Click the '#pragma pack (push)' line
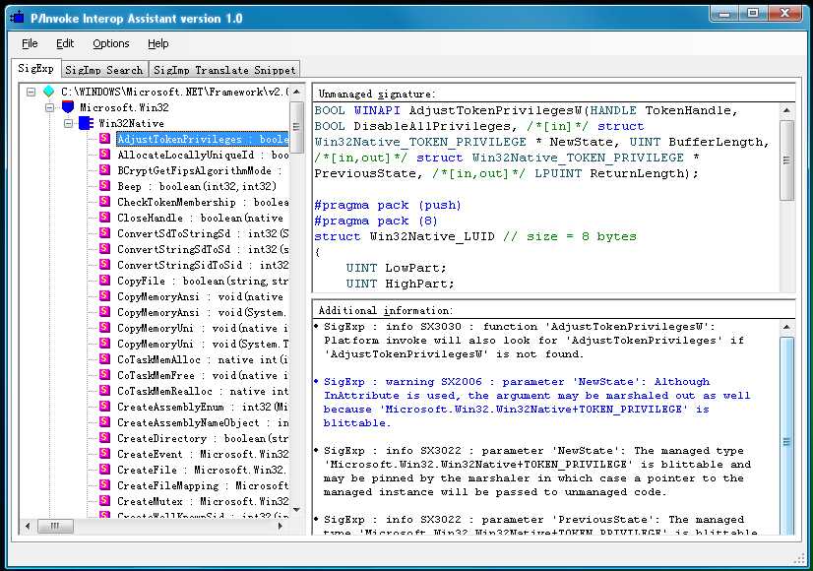The image size is (813, 571). click(388, 205)
